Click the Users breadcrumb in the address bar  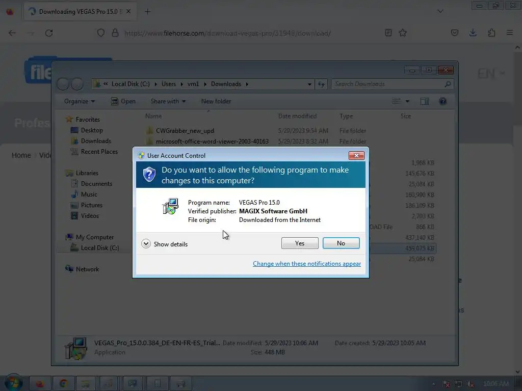click(x=168, y=84)
